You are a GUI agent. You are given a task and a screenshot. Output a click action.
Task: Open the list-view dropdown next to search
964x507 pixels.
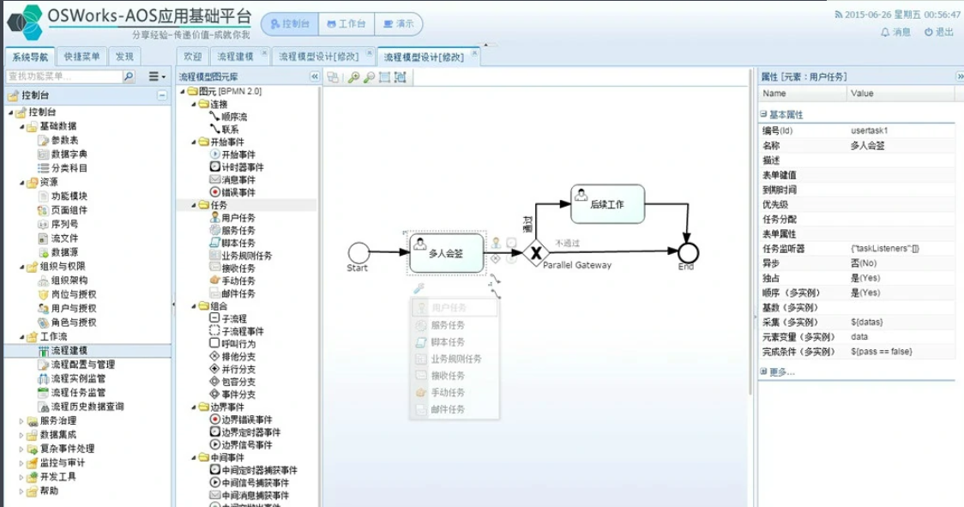(157, 76)
